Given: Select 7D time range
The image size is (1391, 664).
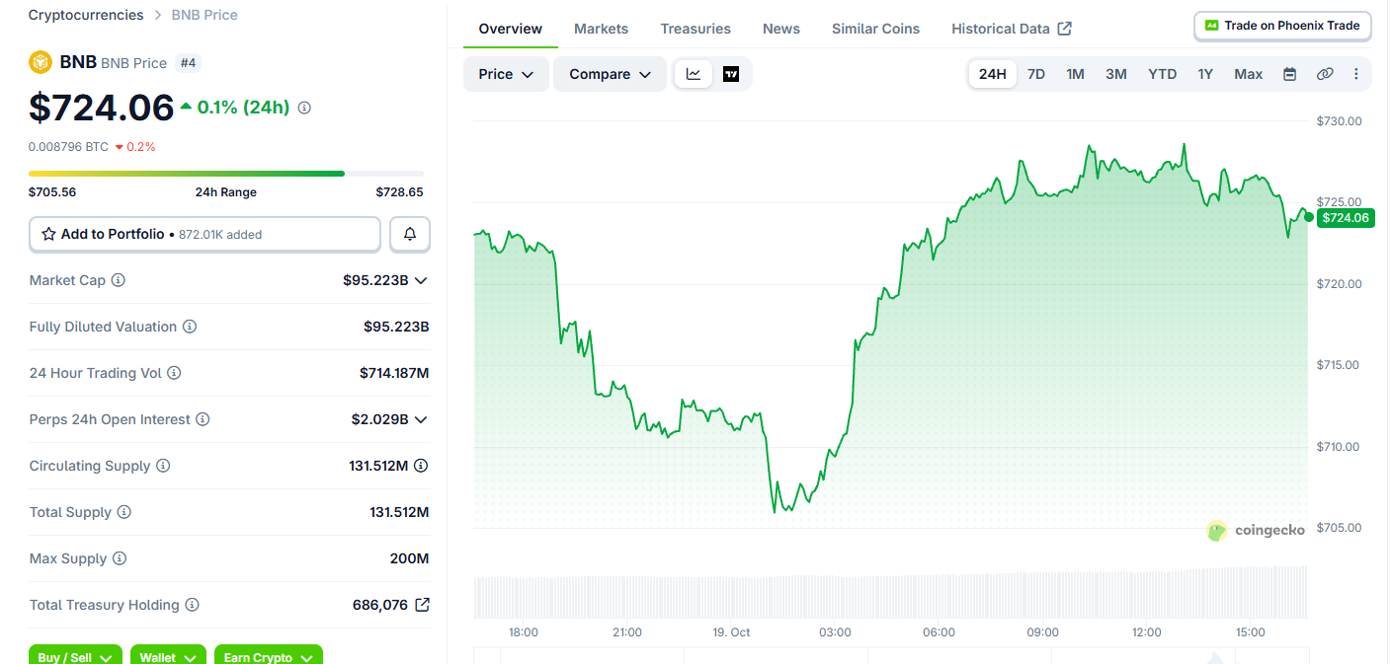Looking at the screenshot, I should click(1036, 74).
